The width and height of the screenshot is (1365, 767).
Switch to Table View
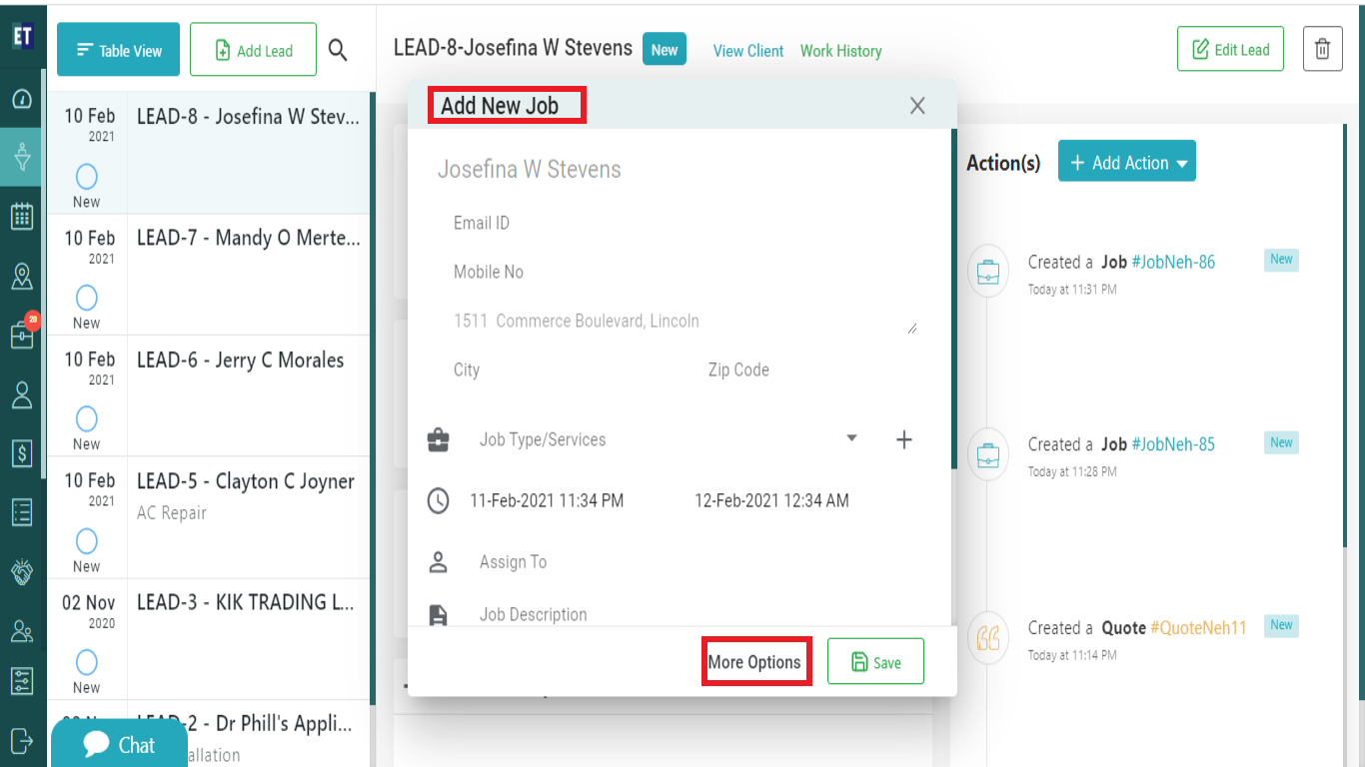click(x=118, y=50)
